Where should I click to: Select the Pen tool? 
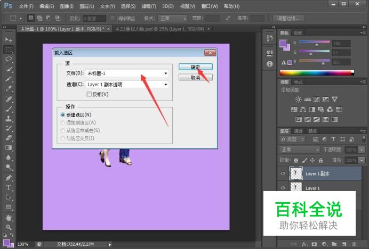[9, 177]
